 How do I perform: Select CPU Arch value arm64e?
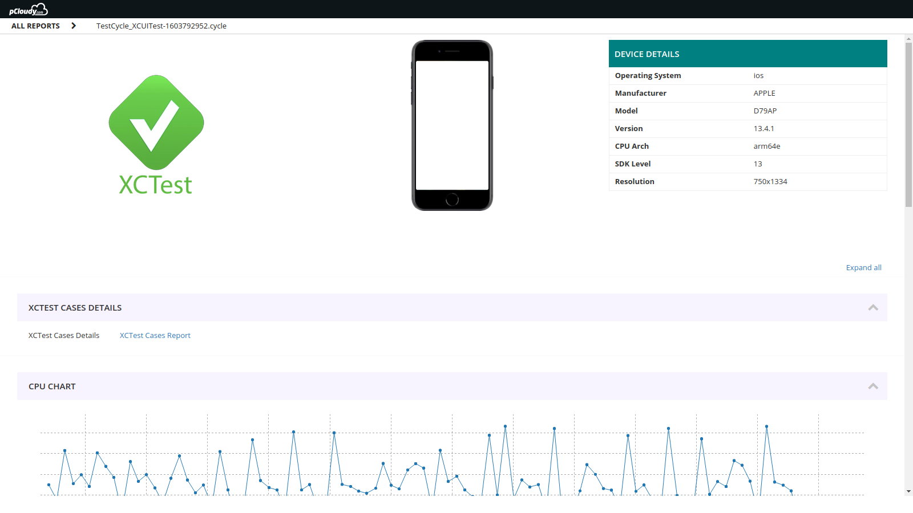(x=766, y=146)
